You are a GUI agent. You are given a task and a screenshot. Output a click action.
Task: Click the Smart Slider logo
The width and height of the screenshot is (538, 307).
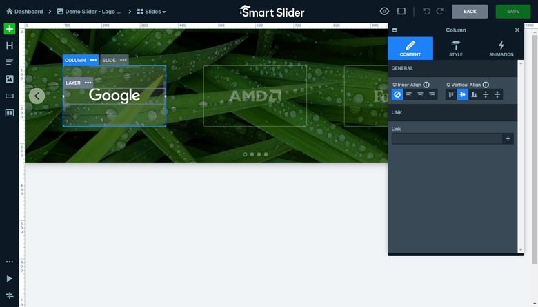272,11
